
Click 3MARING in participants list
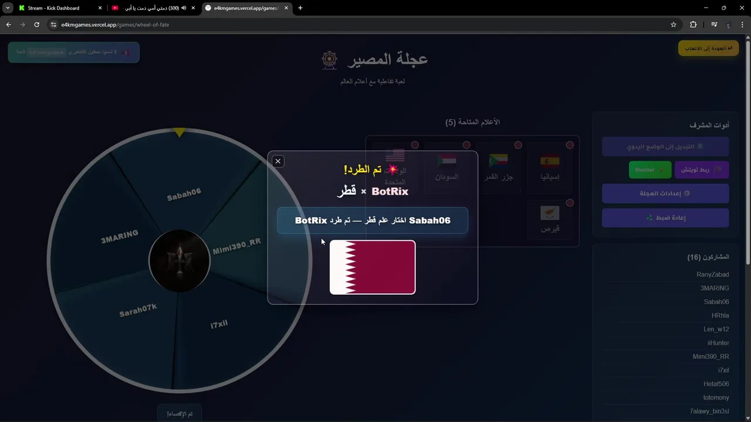(714, 288)
